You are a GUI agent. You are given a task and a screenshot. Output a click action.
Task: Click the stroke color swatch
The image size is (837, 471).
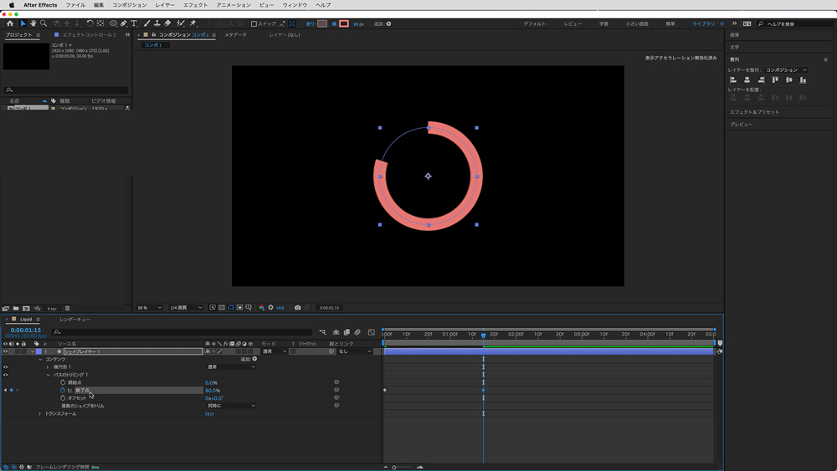[x=343, y=23]
